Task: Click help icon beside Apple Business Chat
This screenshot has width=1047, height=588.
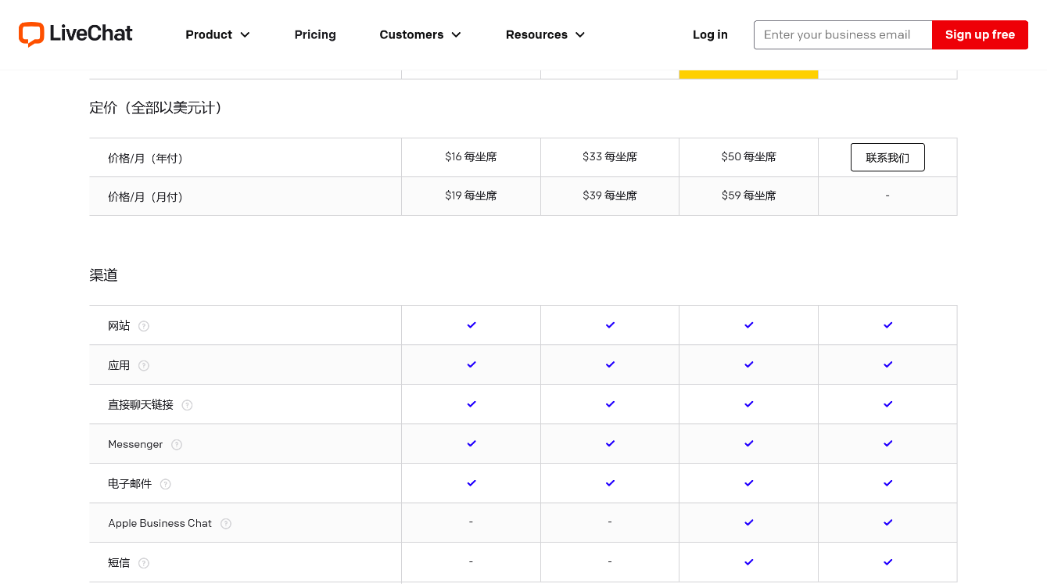Action: [x=226, y=524]
